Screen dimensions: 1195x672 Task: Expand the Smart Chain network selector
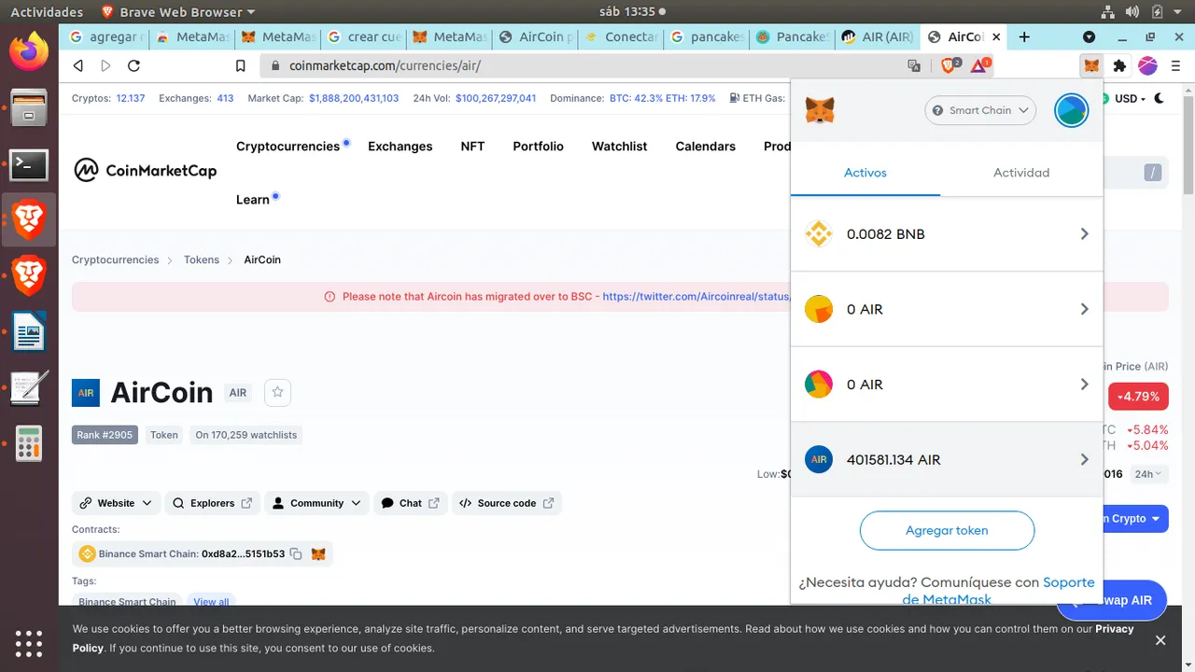click(980, 110)
